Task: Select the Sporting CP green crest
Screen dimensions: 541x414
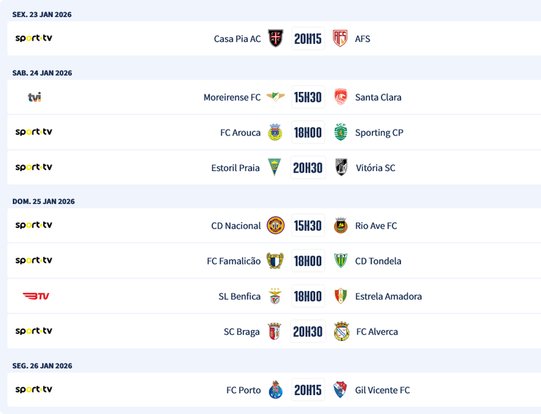Action: tap(341, 133)
